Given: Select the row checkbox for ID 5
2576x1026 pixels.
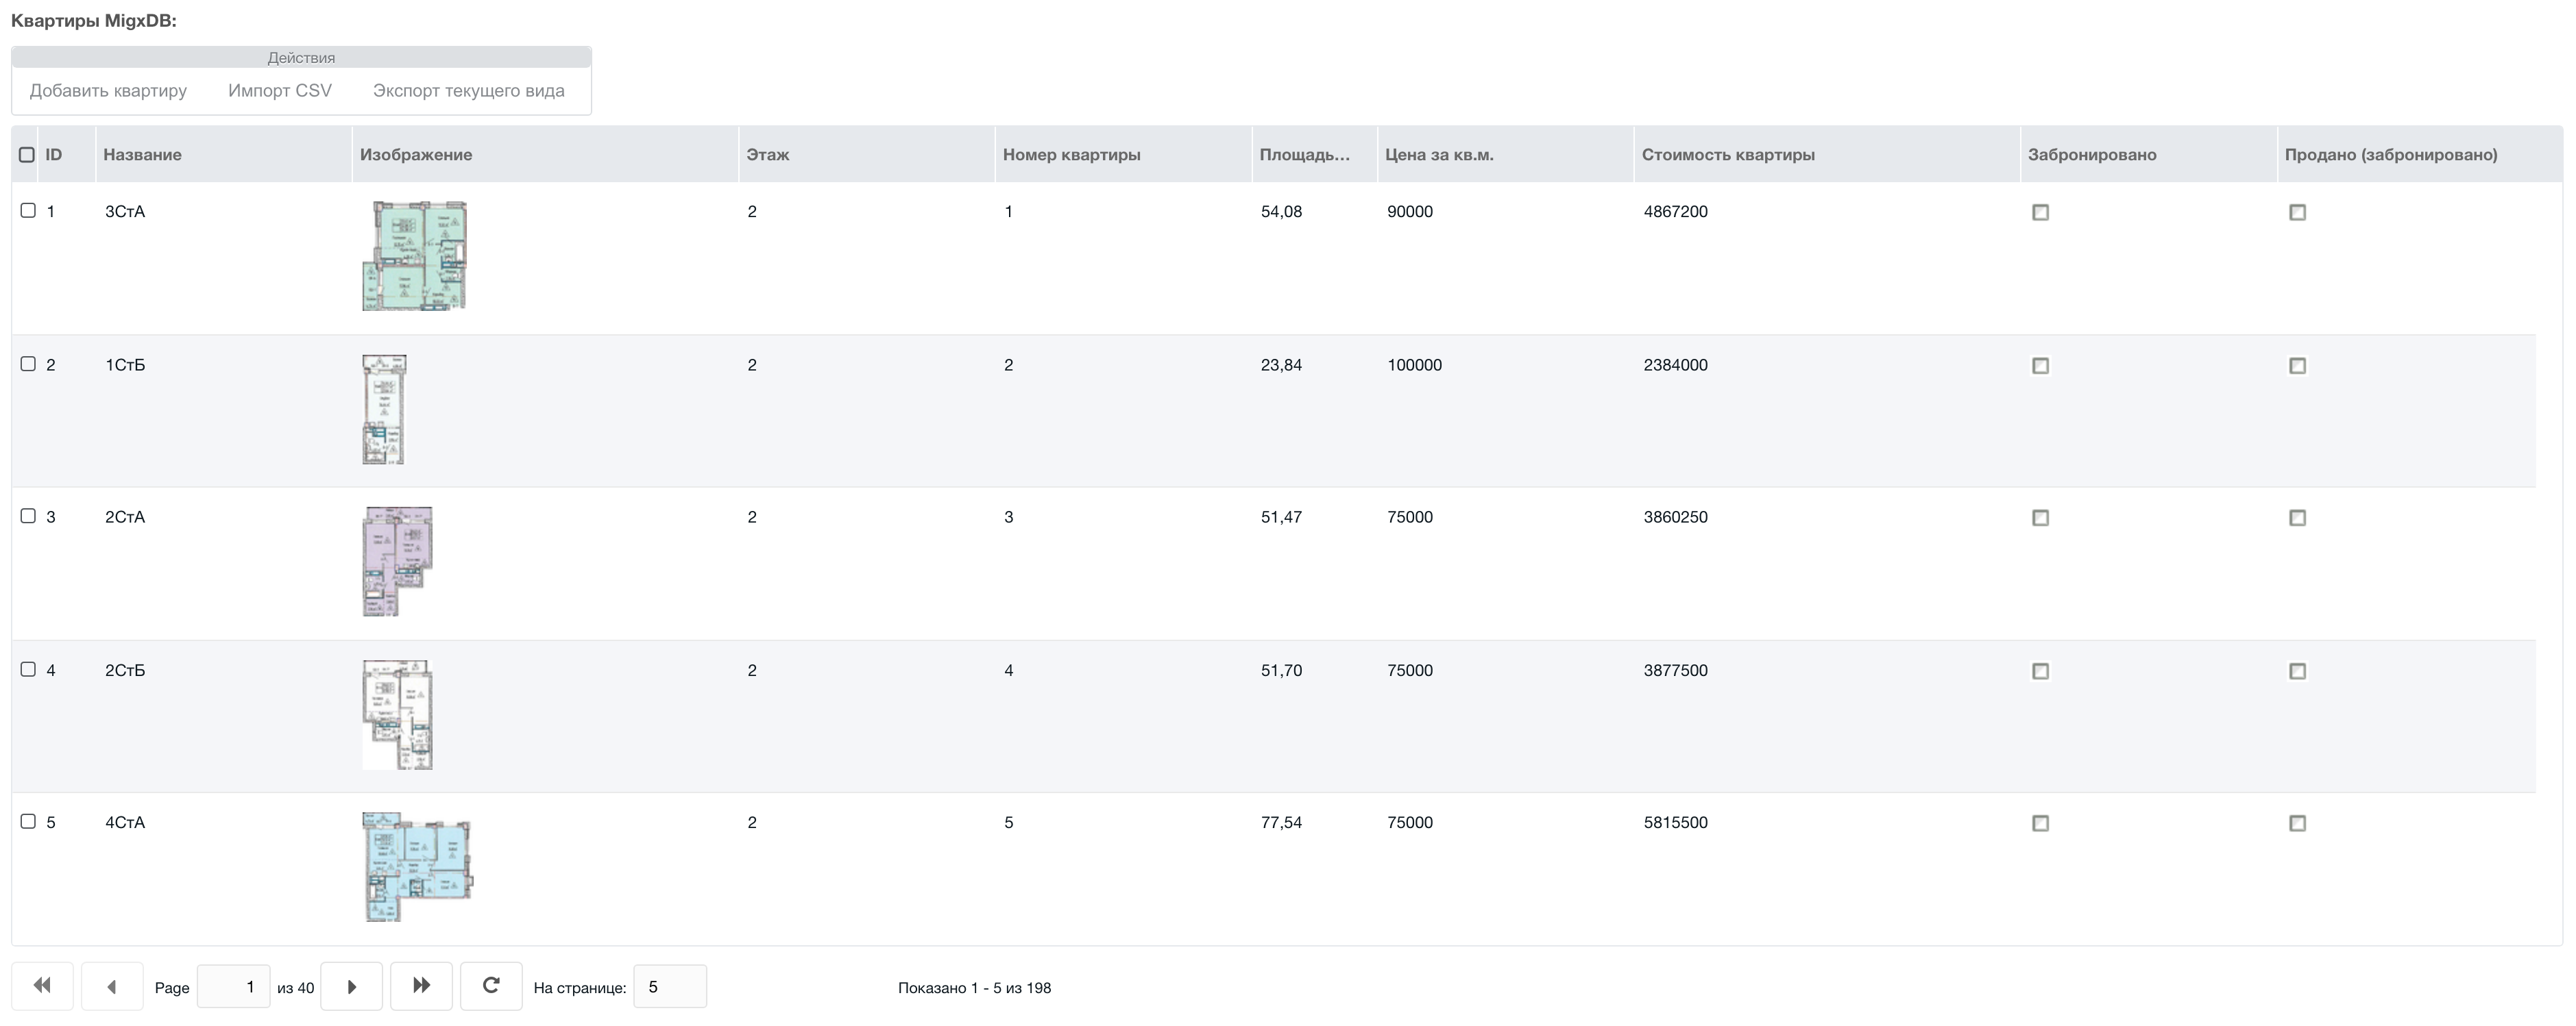Looking at the screenshot, I should point(28,821).
